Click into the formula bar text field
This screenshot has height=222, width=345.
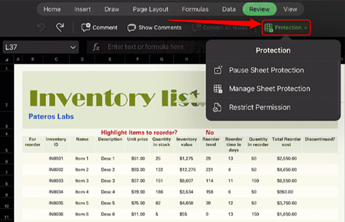pos(145,47)
